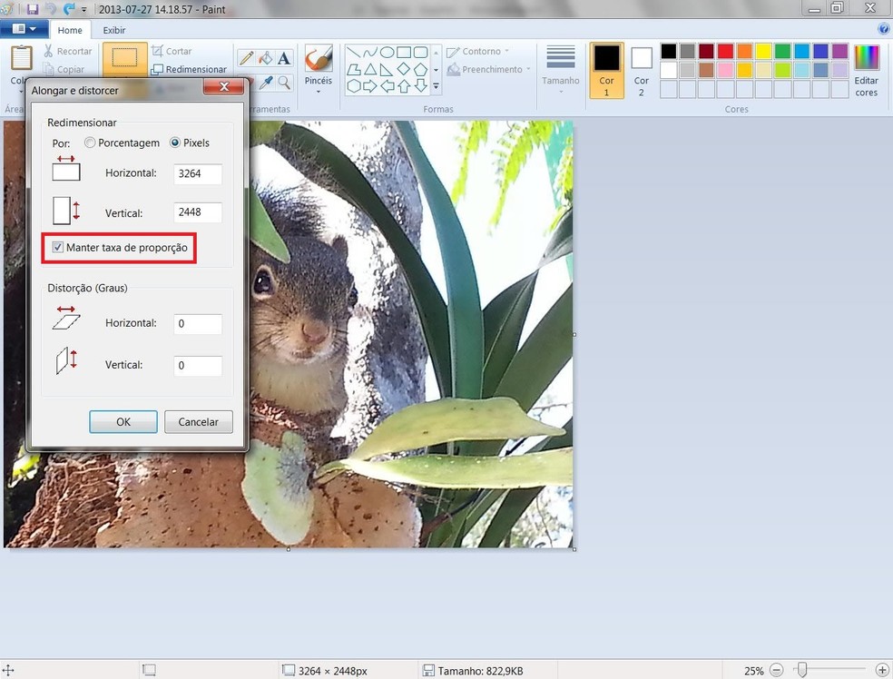Choose the oval shape

tap(388, 53)
